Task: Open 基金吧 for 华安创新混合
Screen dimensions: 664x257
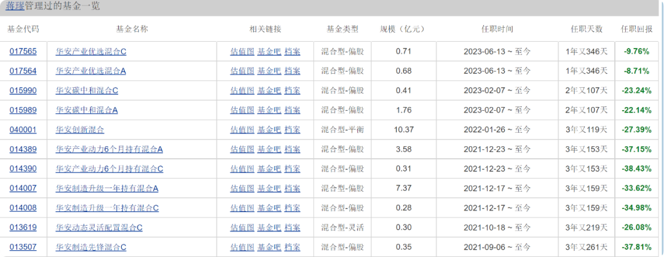Action: pyautogui.click(x=269, y=130)
